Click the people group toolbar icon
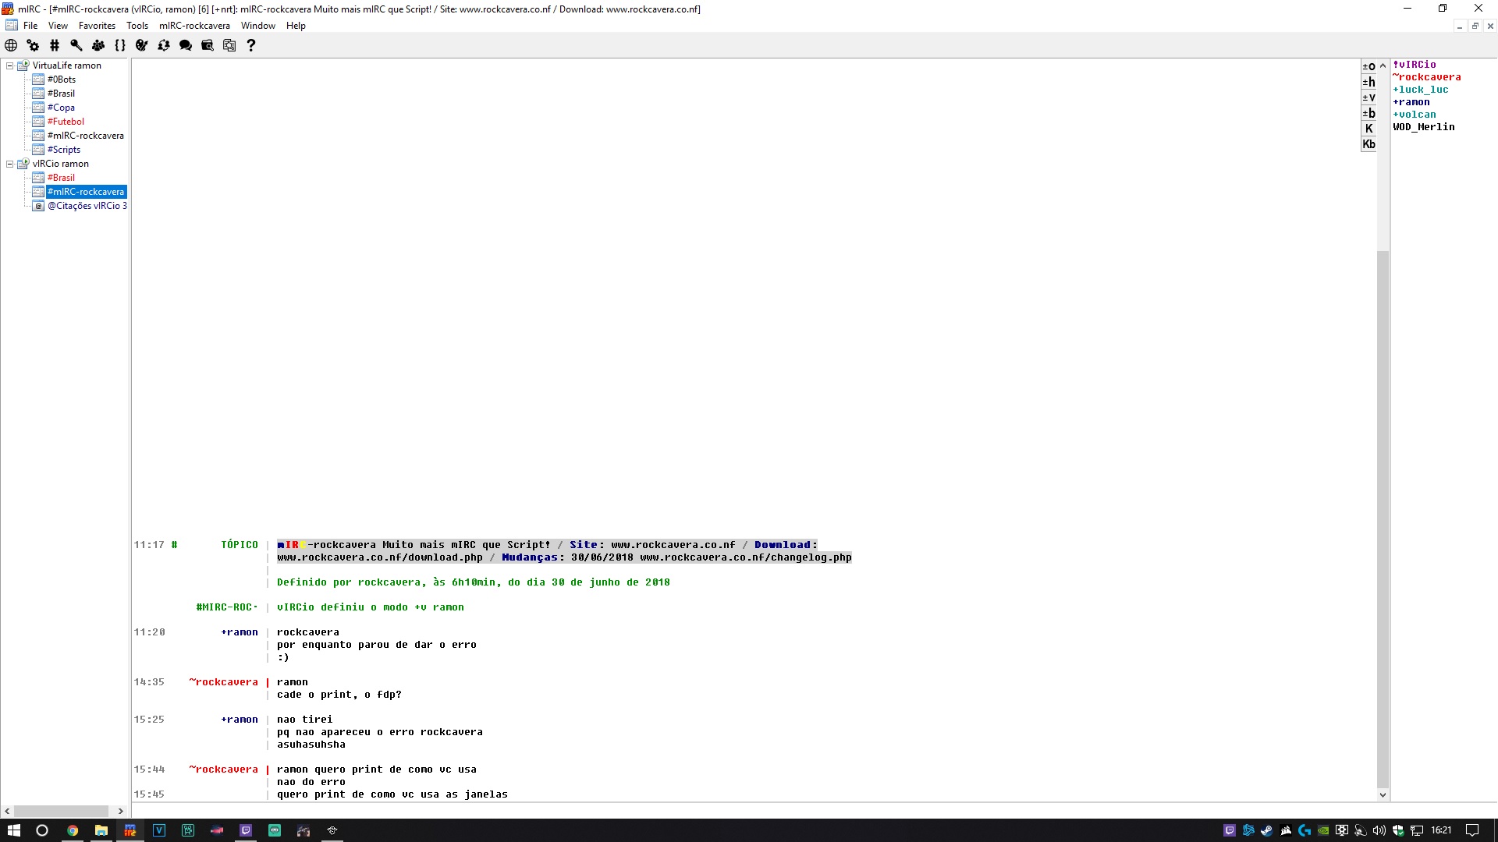The image size is (1498, 842). point(98,45)
